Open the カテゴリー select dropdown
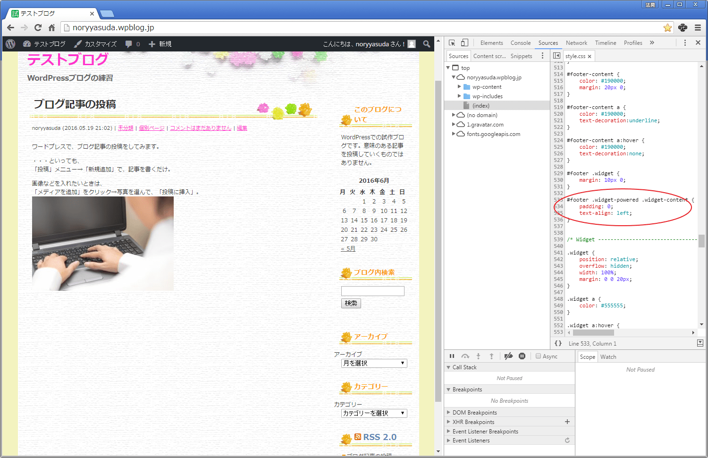708x458 pixels. (374, 413)
